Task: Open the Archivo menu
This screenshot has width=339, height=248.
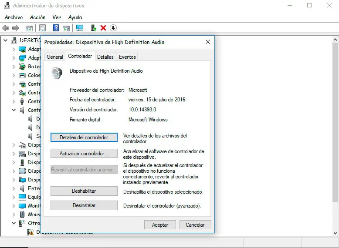Action: pos(14,17)
